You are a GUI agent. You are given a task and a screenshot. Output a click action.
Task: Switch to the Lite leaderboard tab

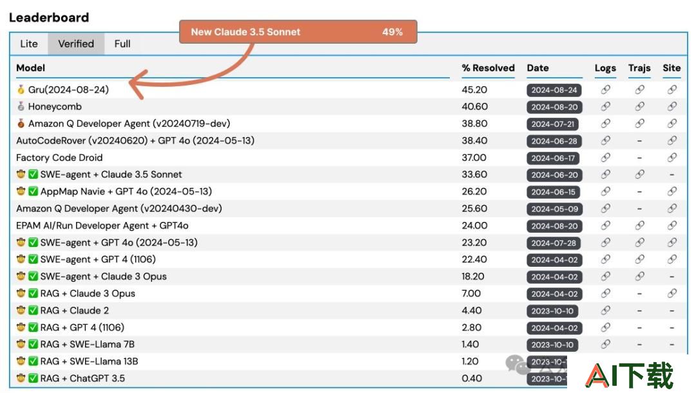29,44
